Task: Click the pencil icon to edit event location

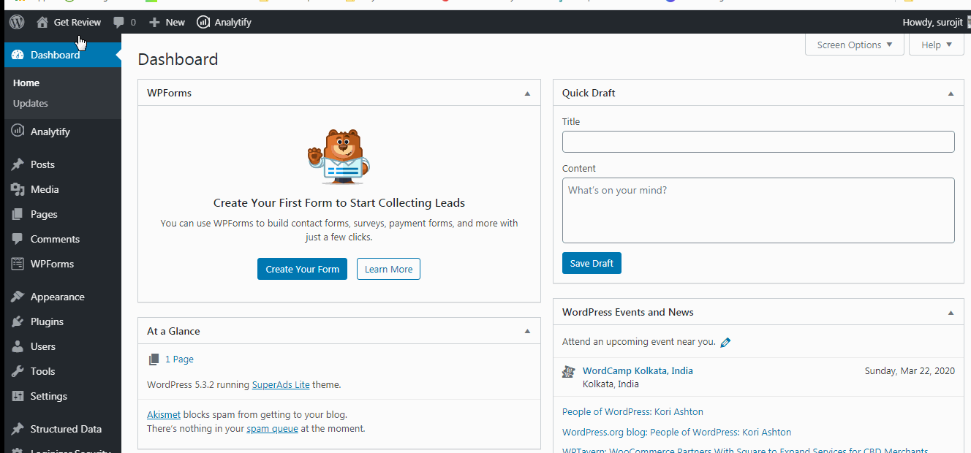Action: [725, 342]
